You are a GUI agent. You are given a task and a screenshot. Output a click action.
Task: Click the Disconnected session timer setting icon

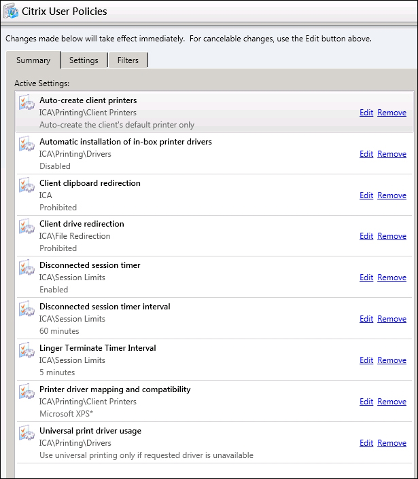tap(27, 267)
